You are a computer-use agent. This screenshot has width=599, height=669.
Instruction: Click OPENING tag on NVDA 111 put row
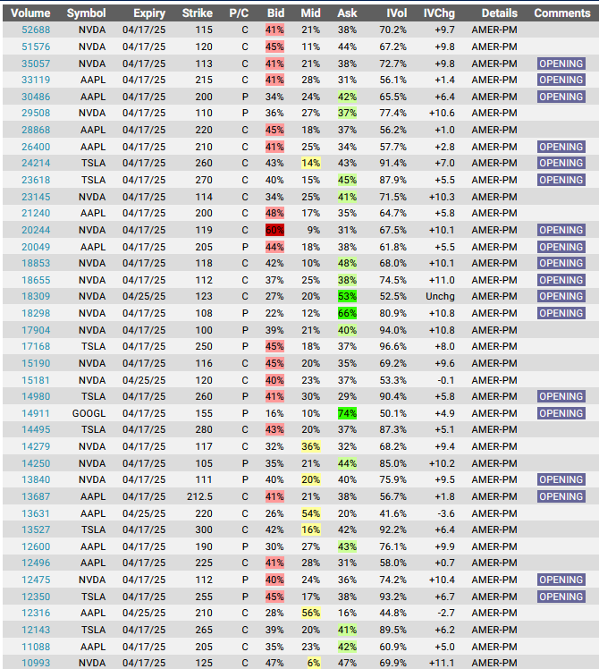(561, 479)
